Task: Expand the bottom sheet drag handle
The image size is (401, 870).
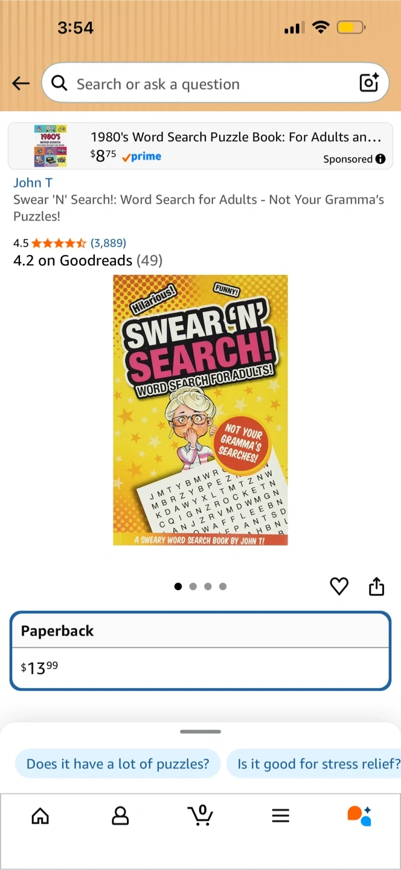Action: click(x=200, y=732)
